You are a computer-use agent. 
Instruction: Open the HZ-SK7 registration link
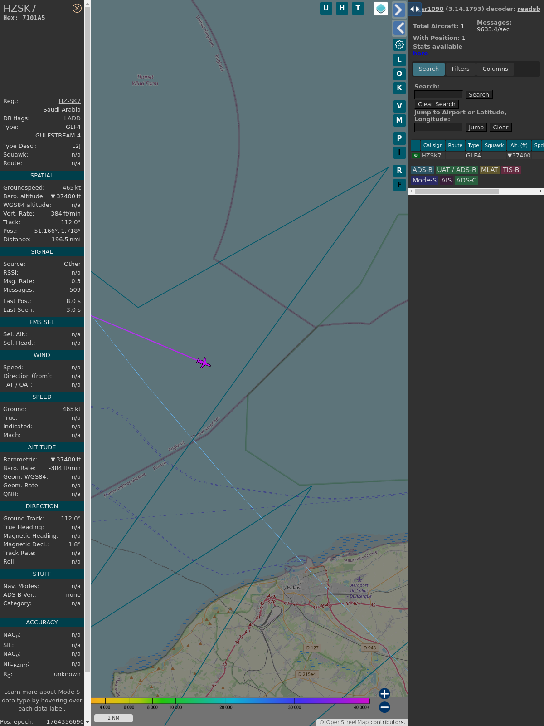coord(69,101)
